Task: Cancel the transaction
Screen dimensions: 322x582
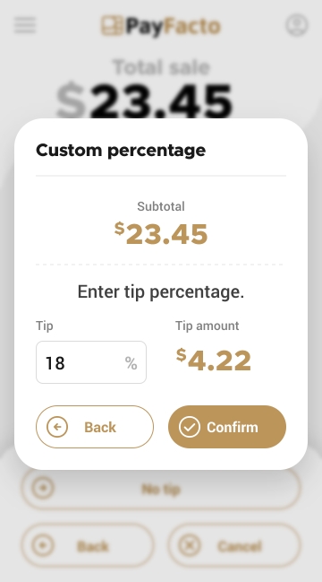Action: coord(234,545)
